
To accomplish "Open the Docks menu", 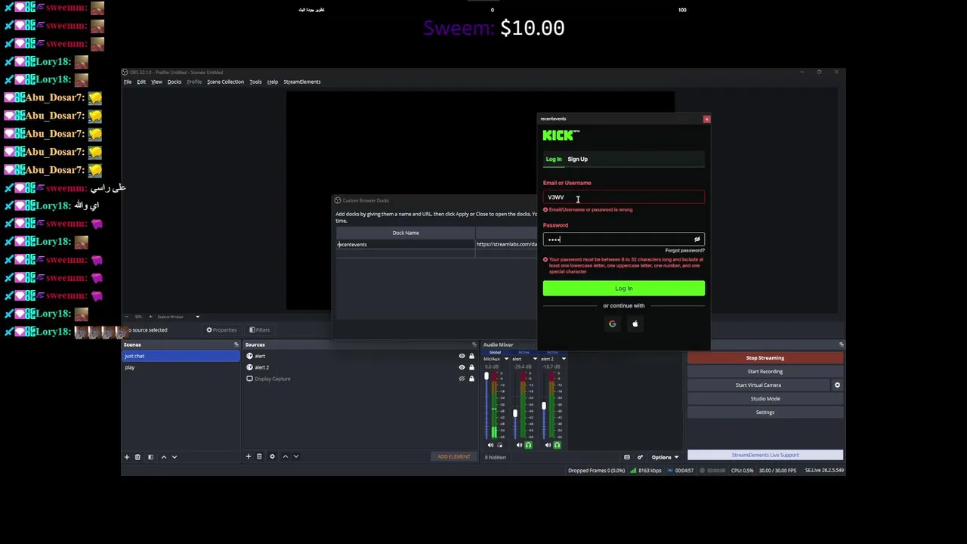I will pyautogui.click(x=175, y=82).
